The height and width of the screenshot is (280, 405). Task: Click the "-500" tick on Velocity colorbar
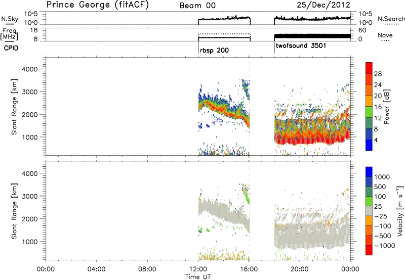click(383, 236)
